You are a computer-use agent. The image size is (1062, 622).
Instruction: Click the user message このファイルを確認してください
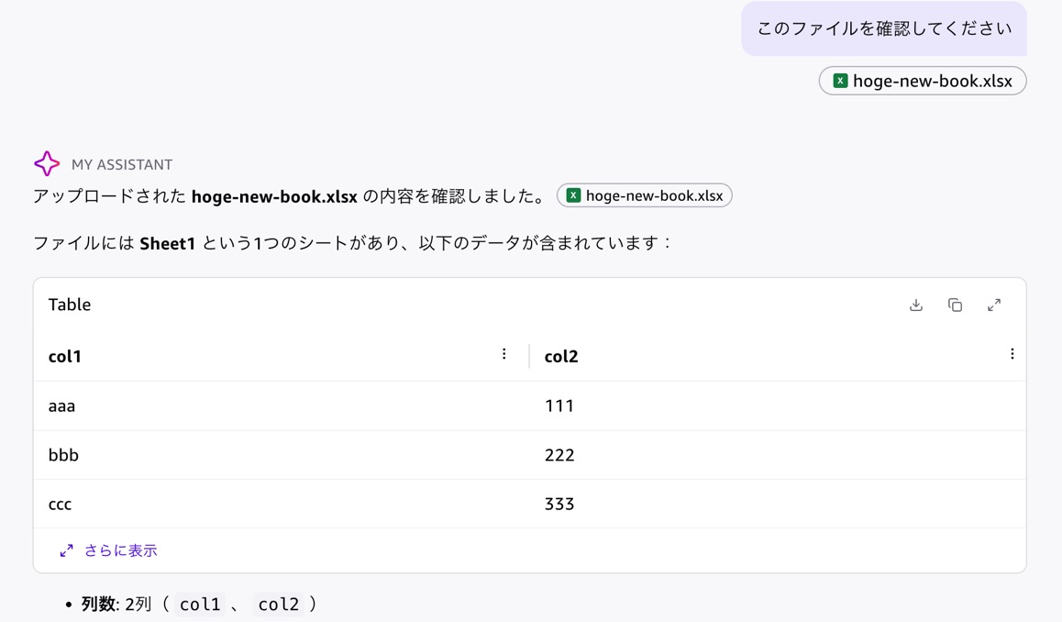click(884, 28)
